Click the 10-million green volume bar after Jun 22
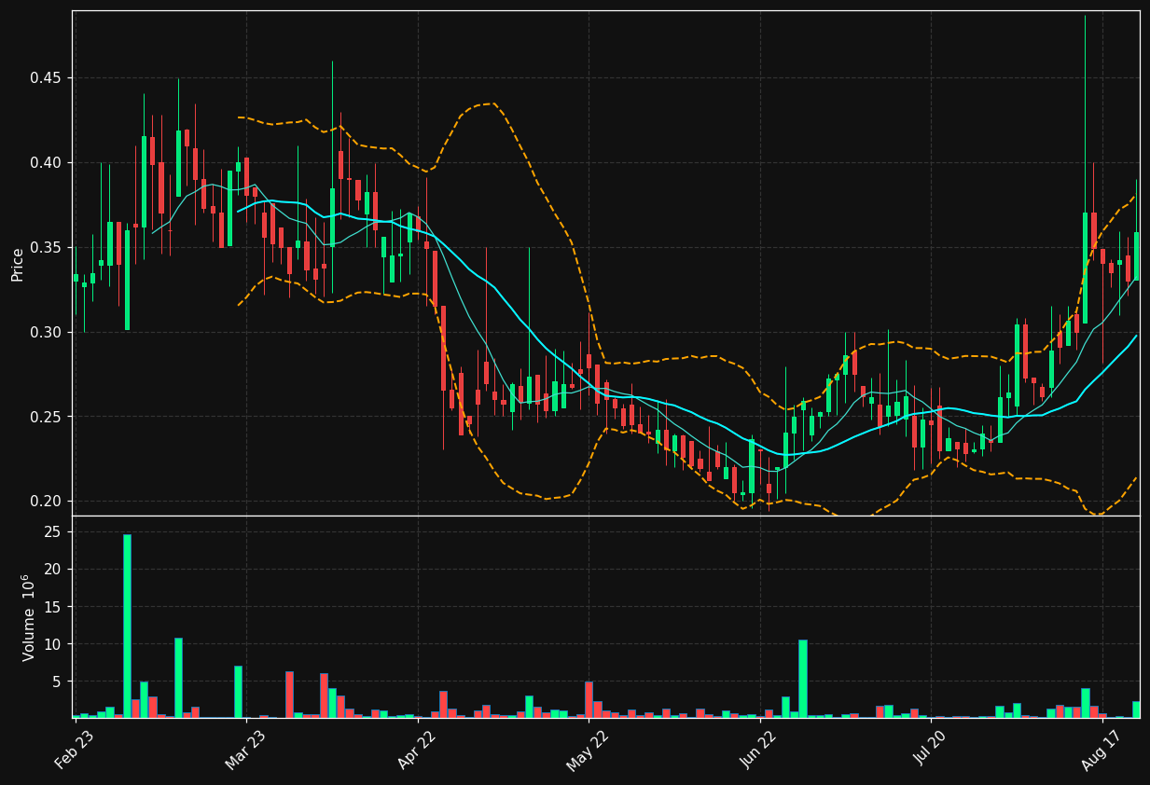 pyautogui.click(x=803, y=679)
